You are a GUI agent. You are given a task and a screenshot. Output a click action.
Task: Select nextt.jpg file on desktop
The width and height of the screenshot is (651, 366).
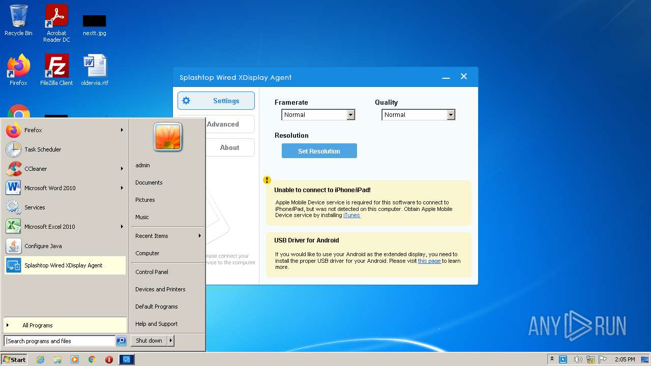tap(95, 24)
